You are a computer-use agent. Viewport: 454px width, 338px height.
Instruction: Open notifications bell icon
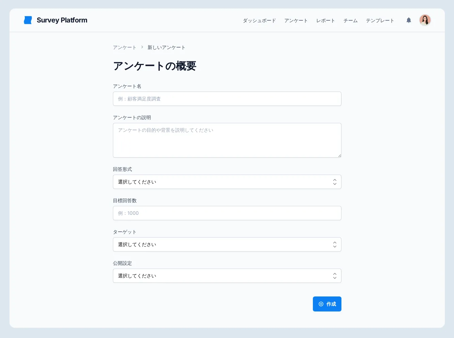click(409, 20)
